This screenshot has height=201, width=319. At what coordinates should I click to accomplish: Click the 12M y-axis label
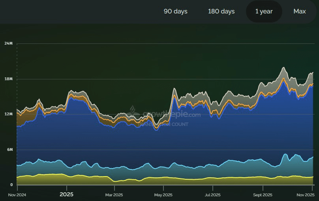pyautogui.click(x=9, y=114)
